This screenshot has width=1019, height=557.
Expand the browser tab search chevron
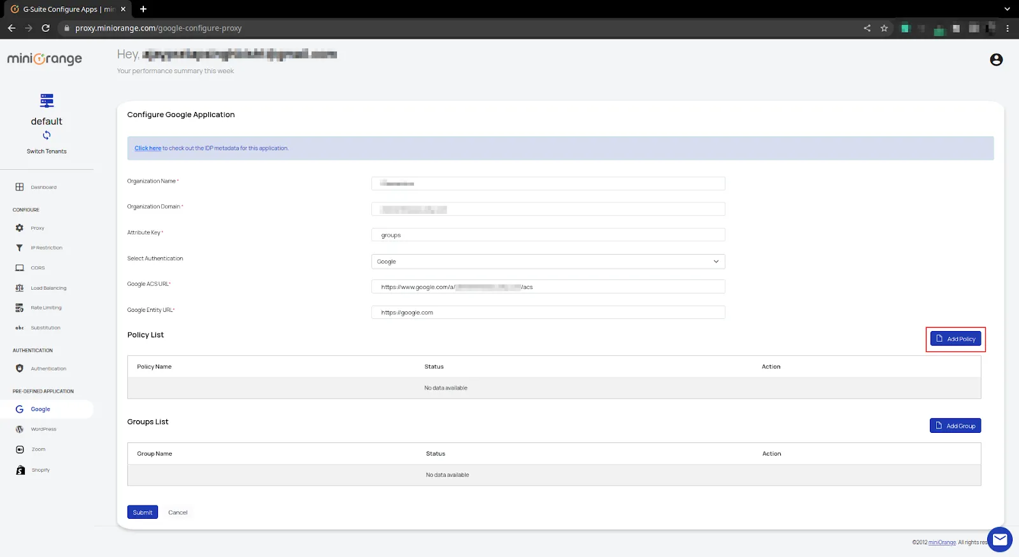(x=1007, y=9)
